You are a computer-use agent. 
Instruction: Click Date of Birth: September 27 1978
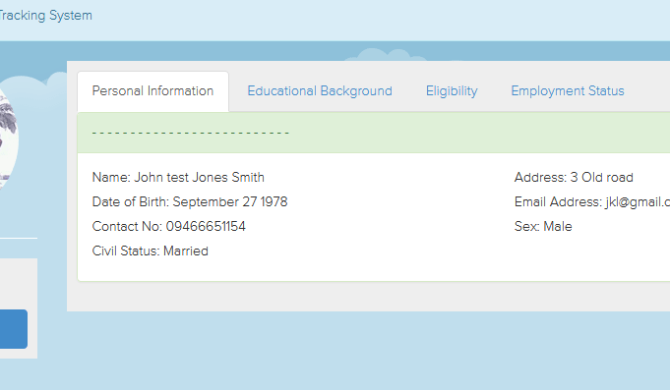(x=190, y=201)
